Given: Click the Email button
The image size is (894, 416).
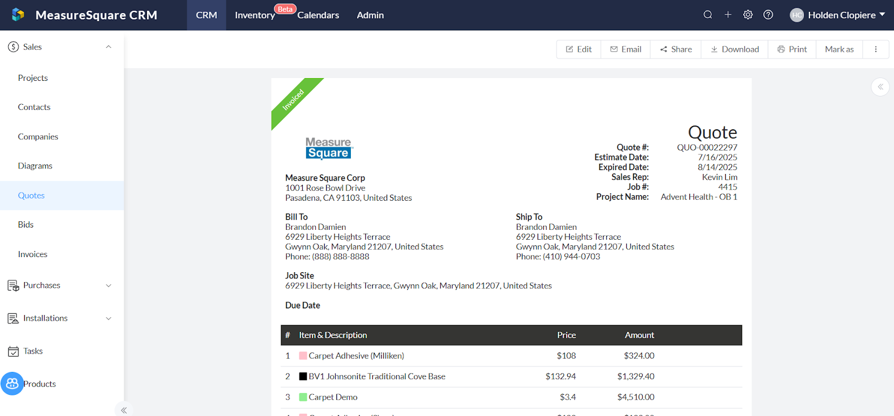Looking at the screenshot, I should 626,49.
